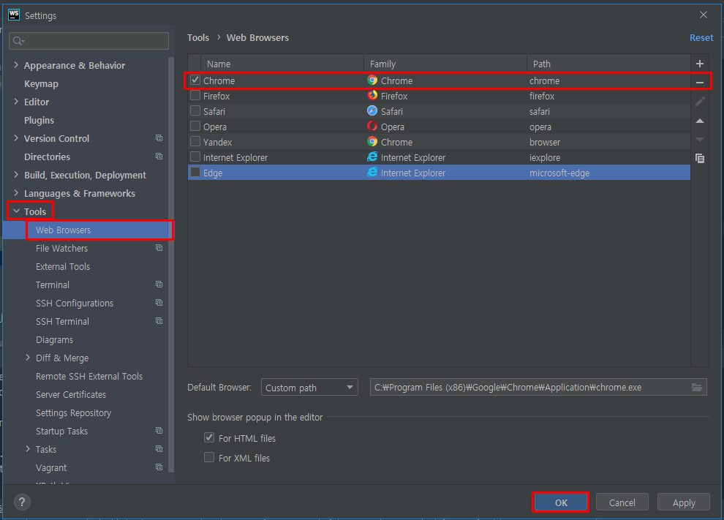Click the Safari family icon
The image size is (724, 520).
[x=372, y=111]
